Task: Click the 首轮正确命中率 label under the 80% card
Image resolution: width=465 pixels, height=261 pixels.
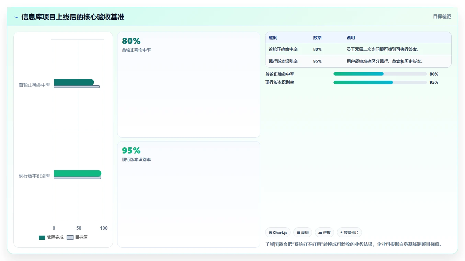Action: pos(136,50)
